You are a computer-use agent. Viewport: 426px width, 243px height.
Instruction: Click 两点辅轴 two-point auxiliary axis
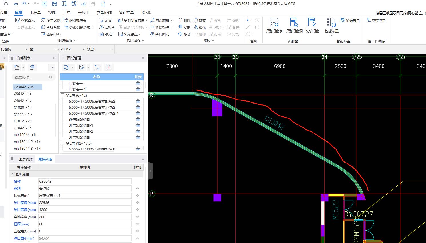161,20
